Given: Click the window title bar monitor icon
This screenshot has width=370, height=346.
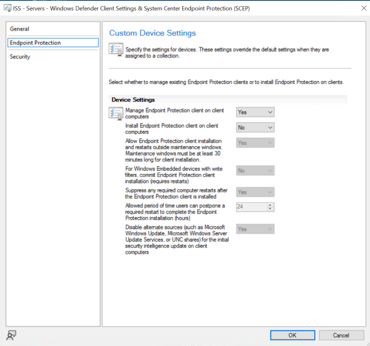Looking at the screenshot, I should pos(8,8).
